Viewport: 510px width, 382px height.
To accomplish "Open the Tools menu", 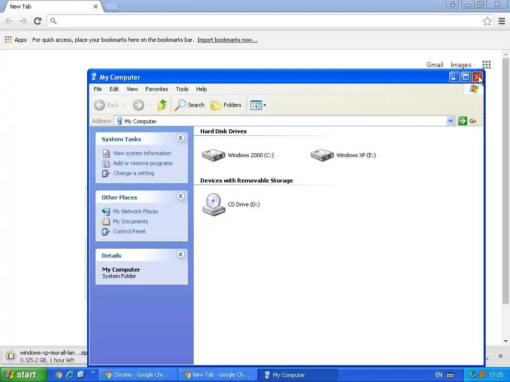I will [182, 89].
